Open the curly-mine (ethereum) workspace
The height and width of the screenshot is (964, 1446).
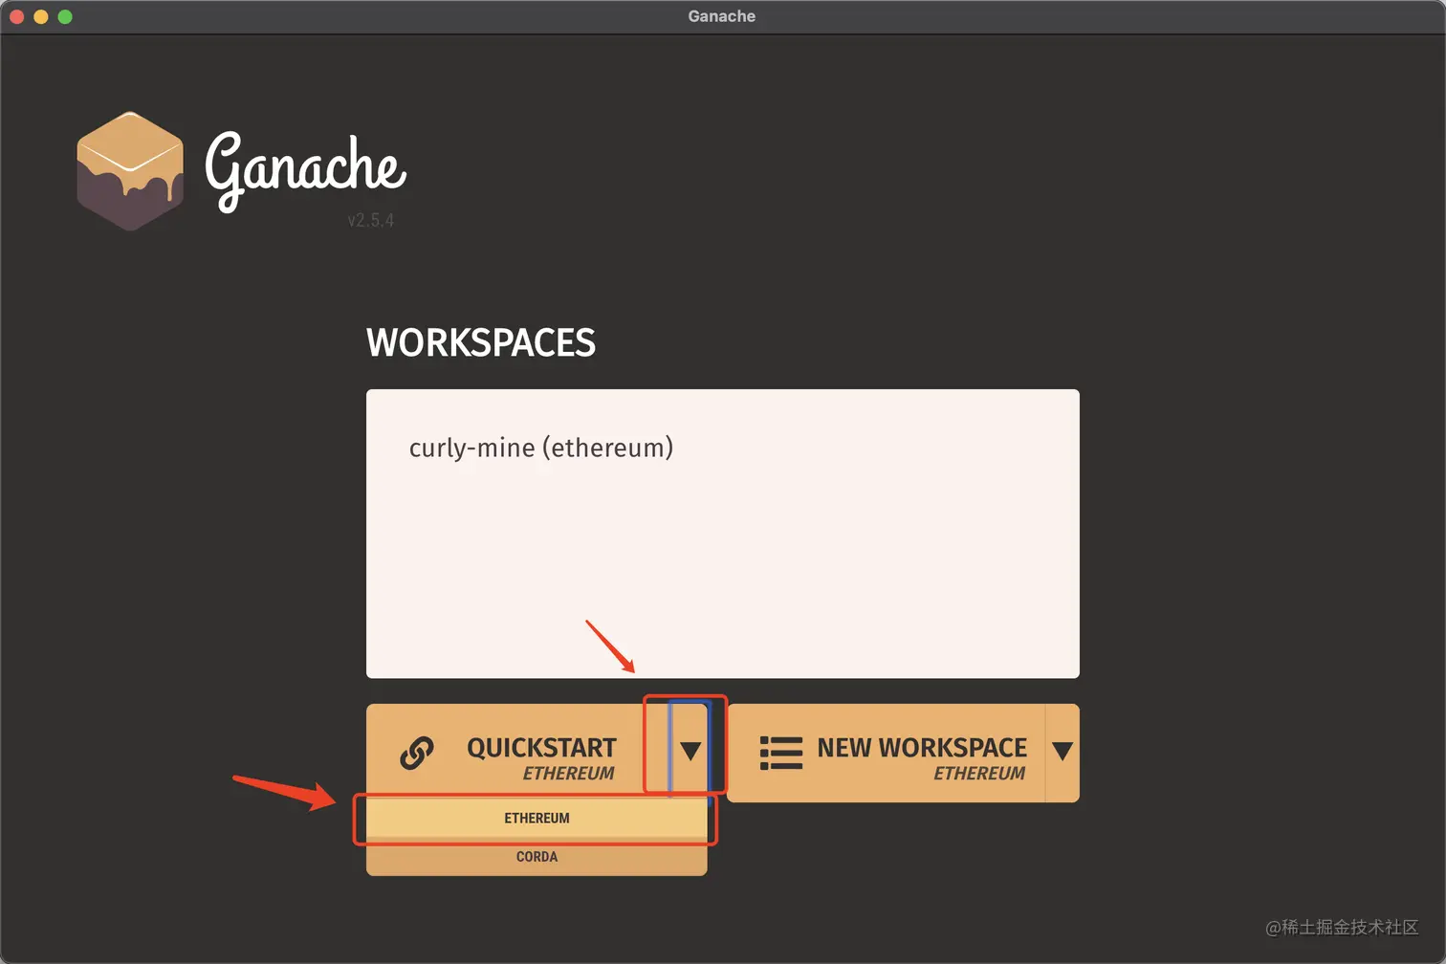pos(541,448)
